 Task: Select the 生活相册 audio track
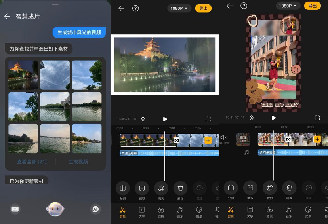tap(169, 154)
